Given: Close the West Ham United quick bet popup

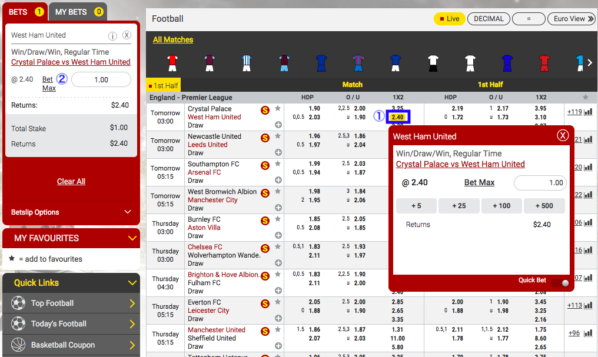Looking at the screenshot, I should pos(563,135).
